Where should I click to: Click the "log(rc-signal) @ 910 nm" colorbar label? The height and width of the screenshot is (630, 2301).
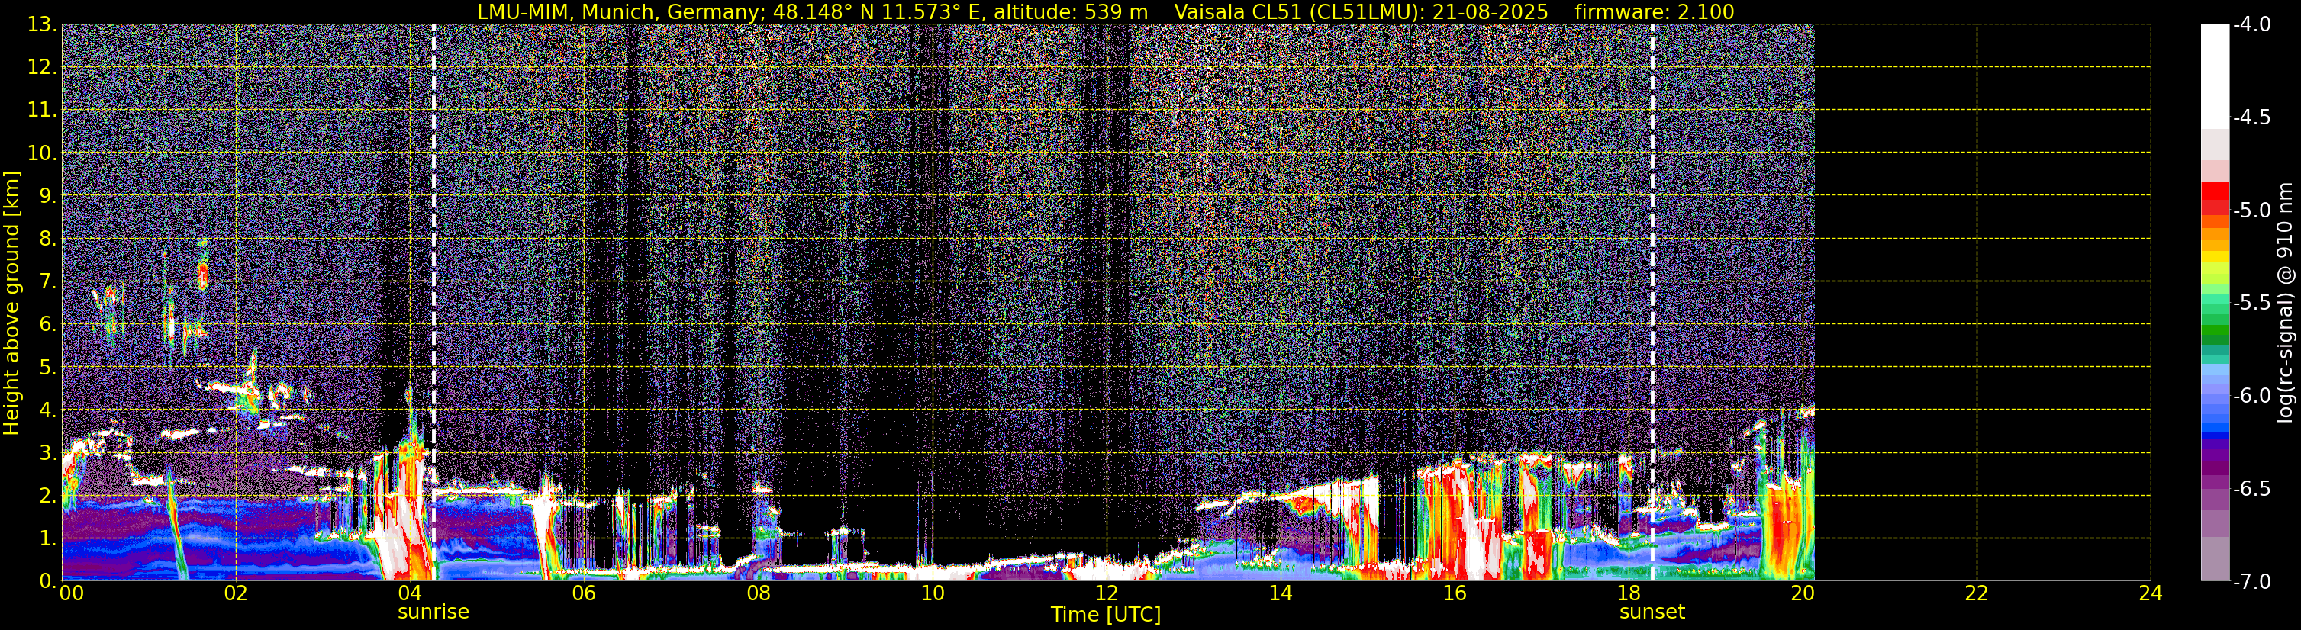point(2285,303)
